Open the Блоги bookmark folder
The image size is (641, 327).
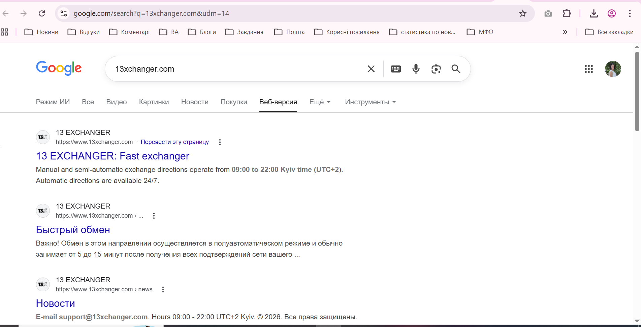[202, 32]
